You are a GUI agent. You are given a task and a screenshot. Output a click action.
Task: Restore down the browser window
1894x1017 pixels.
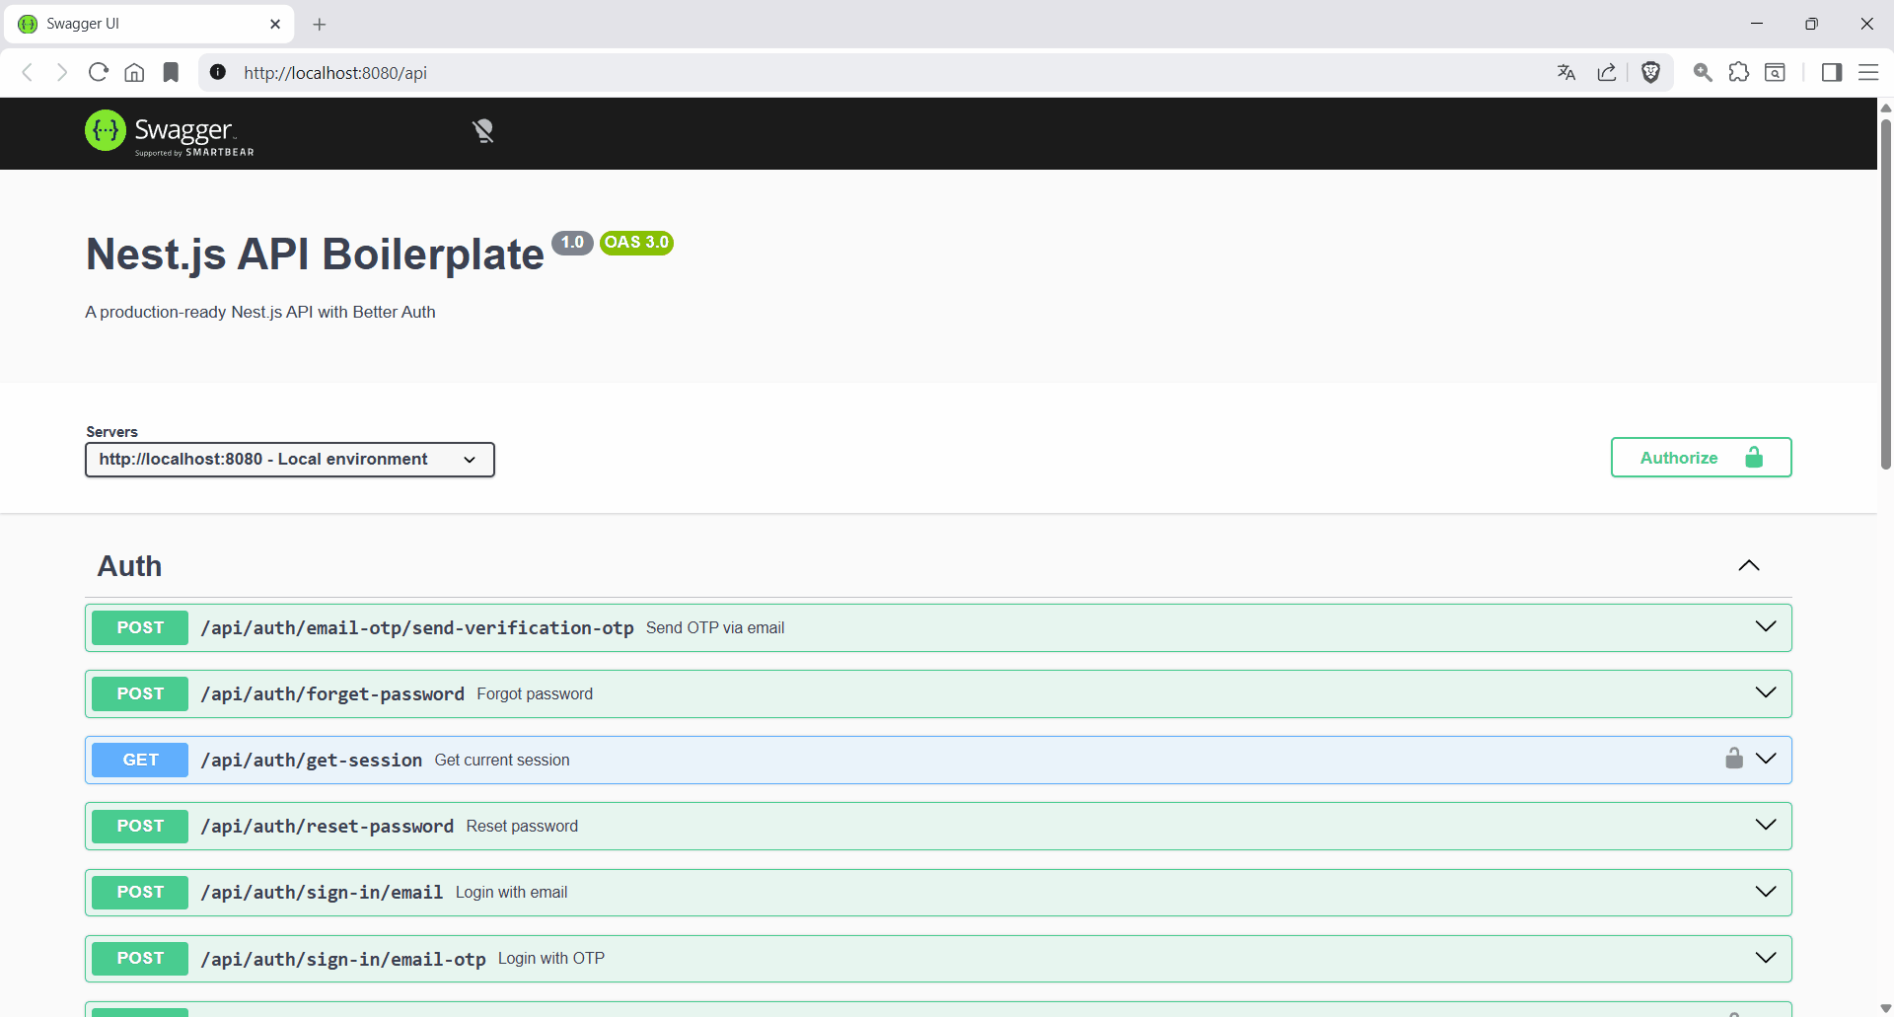click(x=1811, y=24)
